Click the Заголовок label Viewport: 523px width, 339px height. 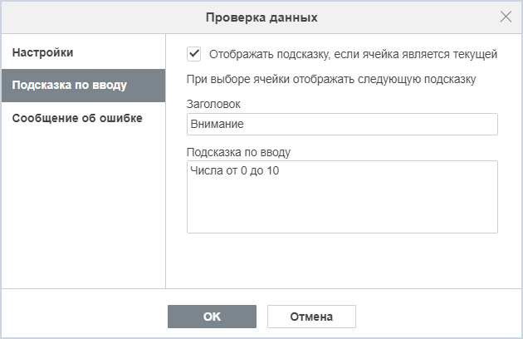213,104
